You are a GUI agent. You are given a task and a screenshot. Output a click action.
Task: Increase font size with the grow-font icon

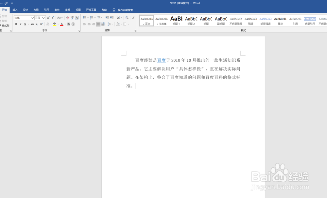click(48, 18)
